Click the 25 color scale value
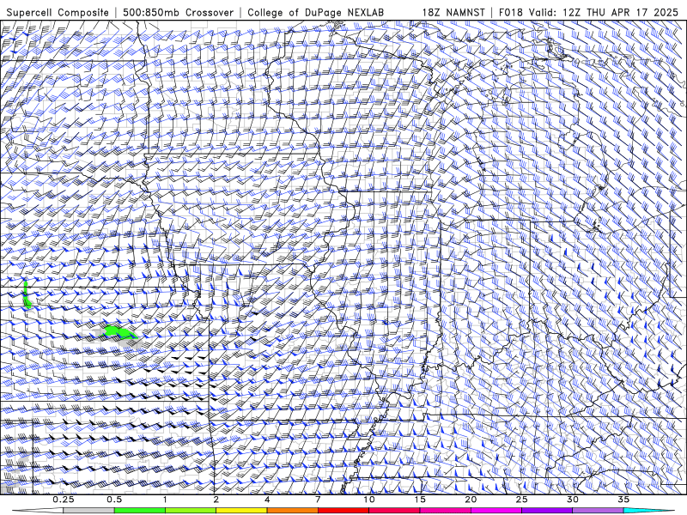 pos(522,500)
